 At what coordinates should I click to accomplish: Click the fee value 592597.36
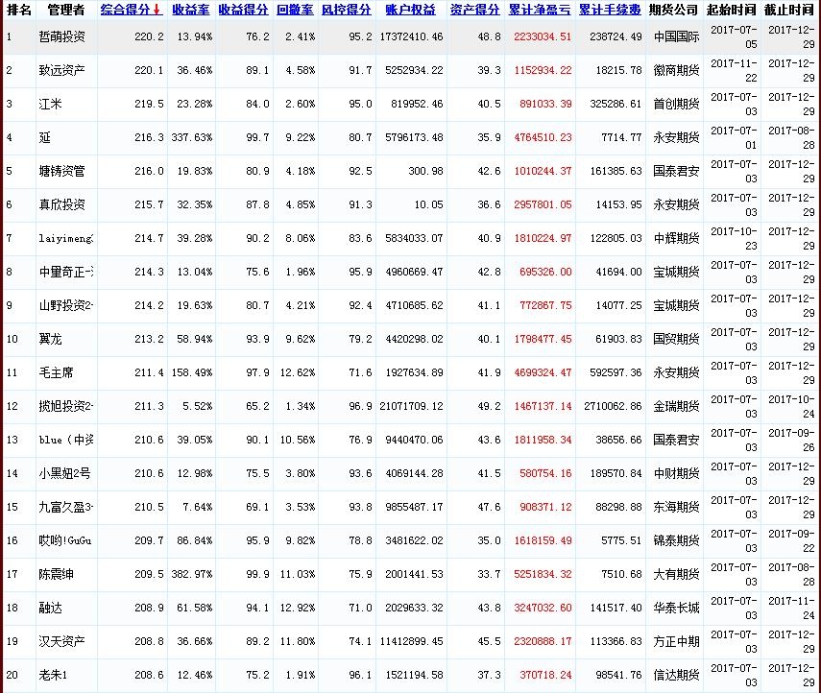[616, 372]
